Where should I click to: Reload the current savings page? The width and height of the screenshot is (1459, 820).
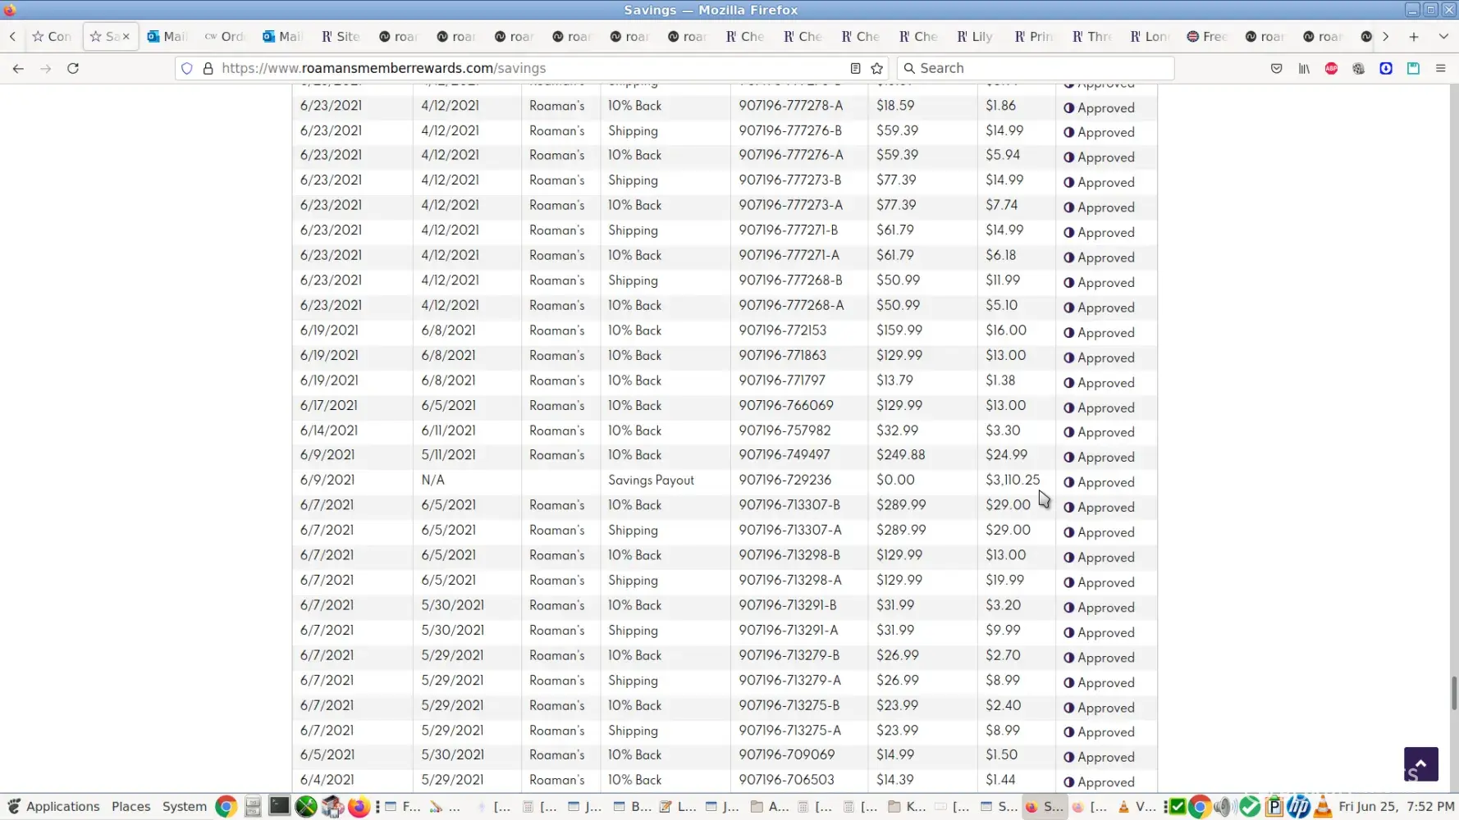coord(73,69)
